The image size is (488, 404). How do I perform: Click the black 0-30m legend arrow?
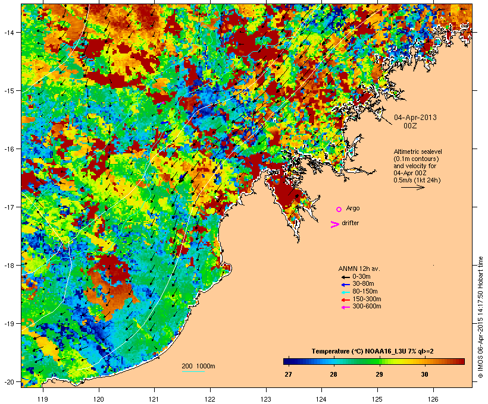(345, 277)
